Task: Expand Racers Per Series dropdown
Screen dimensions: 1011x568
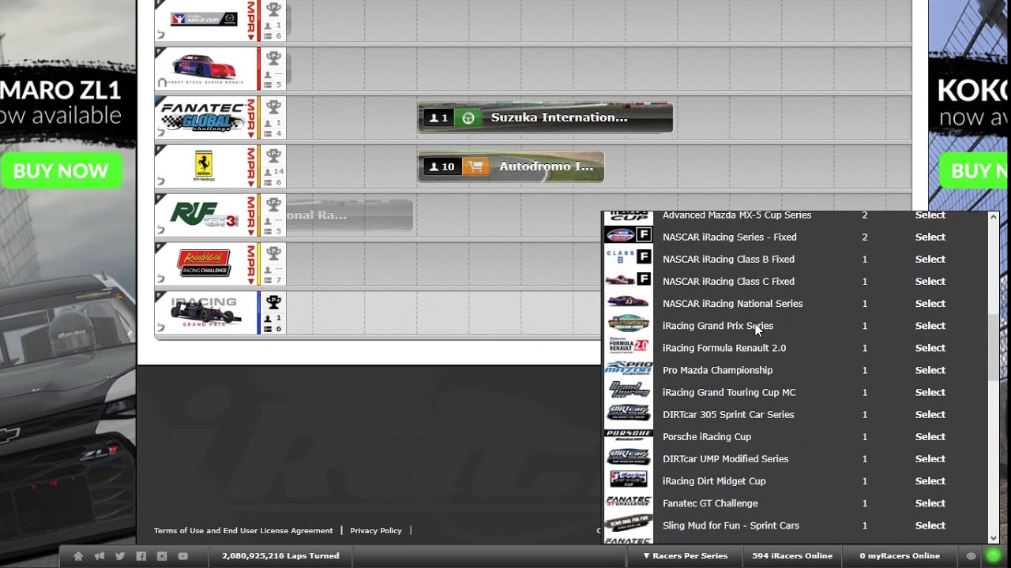Action: pyautogui.click(x=685, y=556)
